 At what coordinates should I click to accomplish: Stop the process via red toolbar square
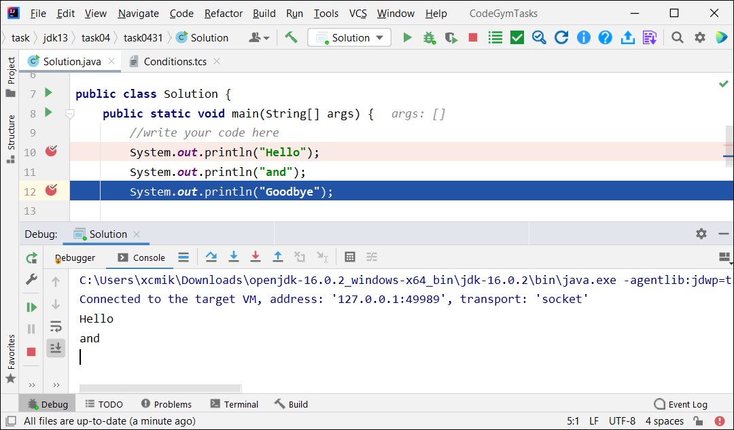pyautogui.click(x=473, y=37)
